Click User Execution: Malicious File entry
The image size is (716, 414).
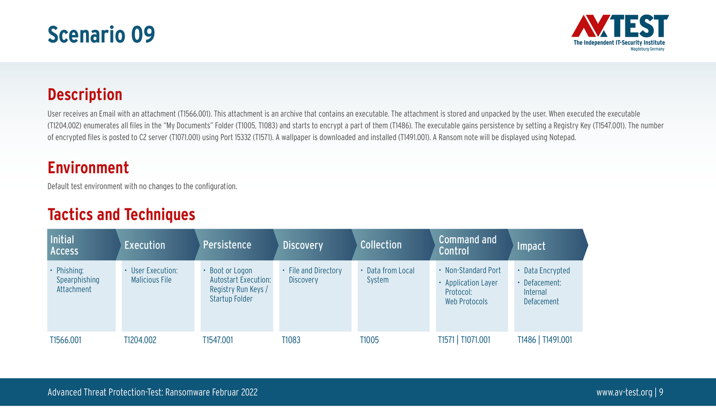coord(154,275)
